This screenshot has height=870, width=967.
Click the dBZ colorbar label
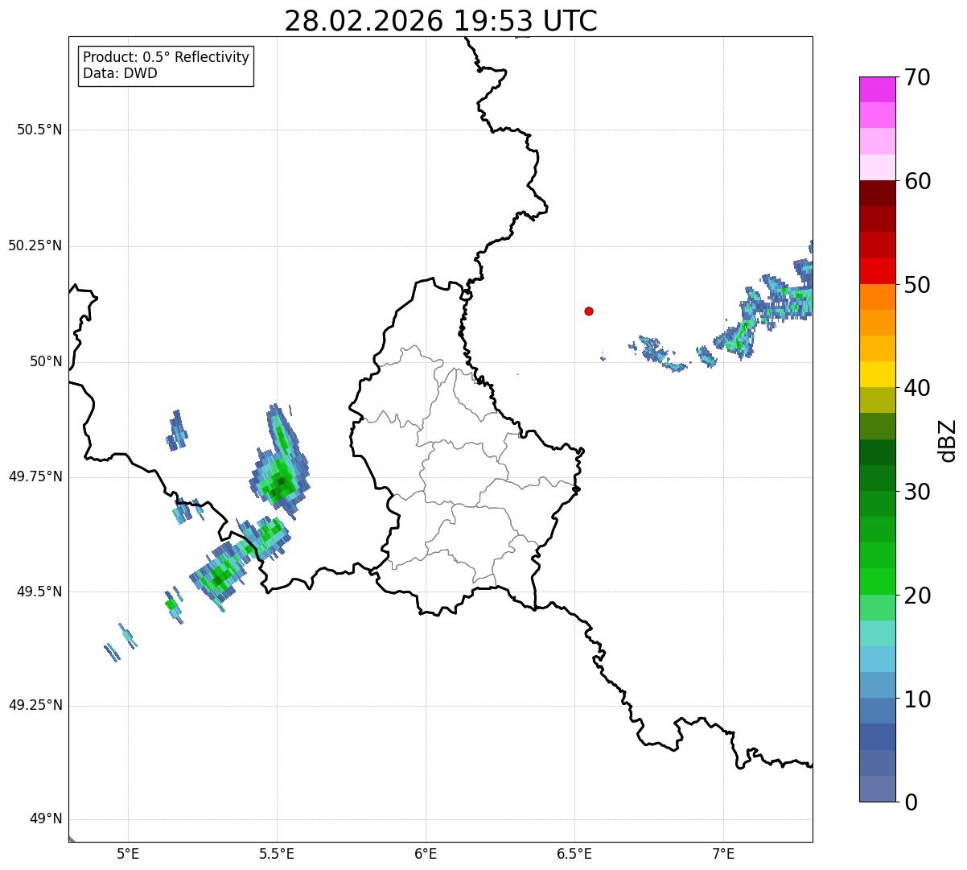point(948,440)
